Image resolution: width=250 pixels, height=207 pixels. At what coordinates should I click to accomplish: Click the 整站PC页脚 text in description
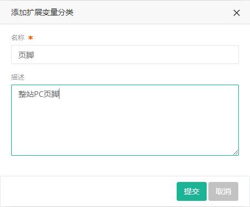pos(38,94)
